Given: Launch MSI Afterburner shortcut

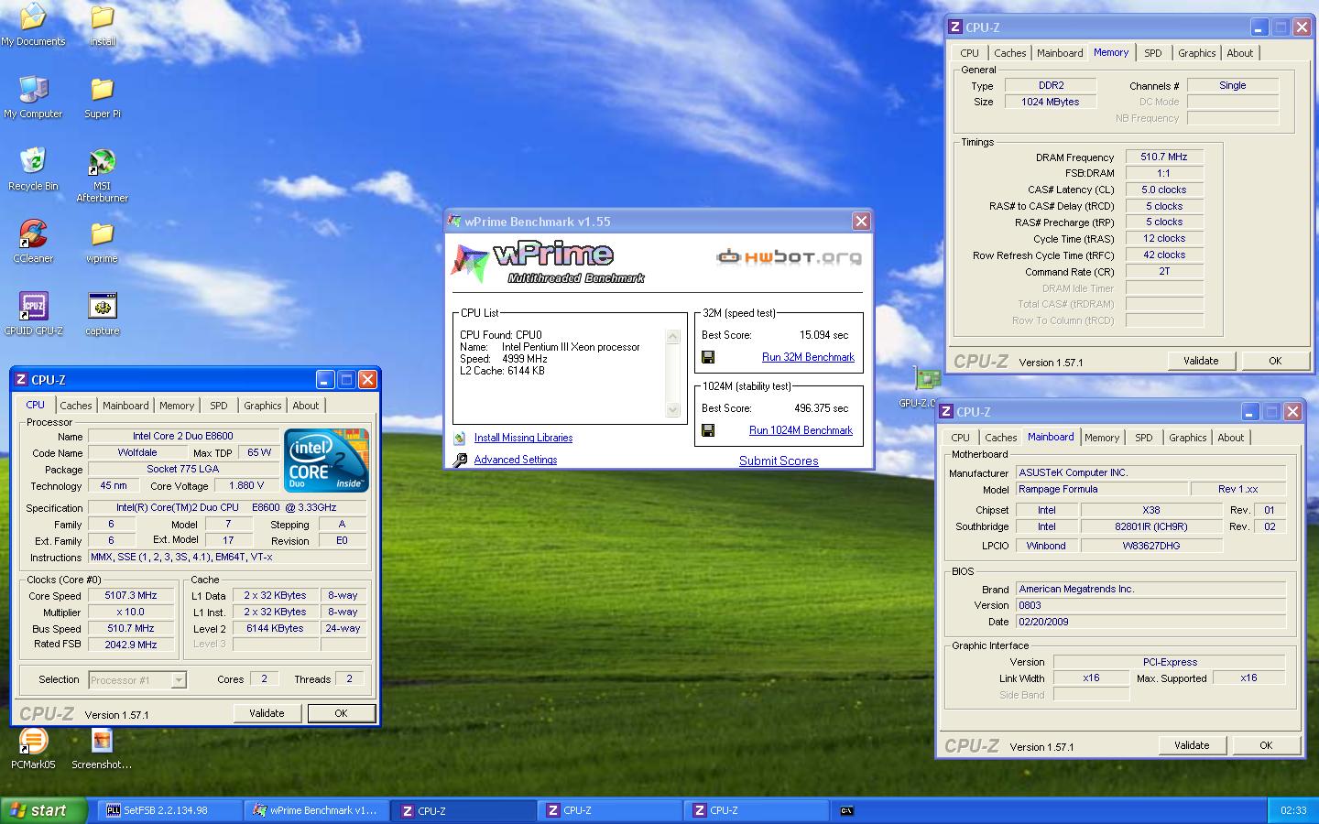Looking at the screenshot, I should [x=102, y=176].
